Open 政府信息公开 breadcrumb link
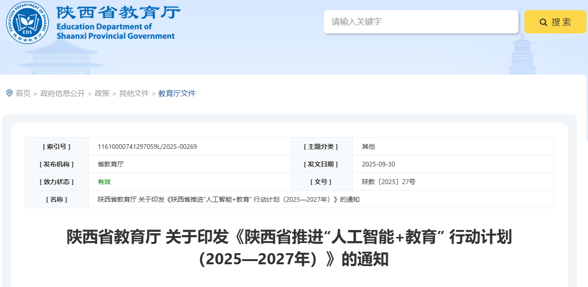The image size is (588, 287). (x=63, y=94)
